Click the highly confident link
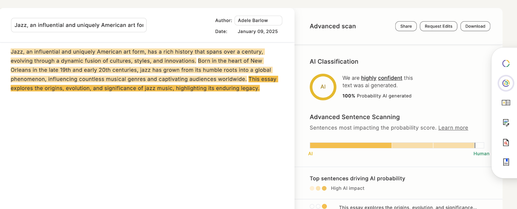The width and height of the screenshot is (517, 209). [x=382, y=78]
